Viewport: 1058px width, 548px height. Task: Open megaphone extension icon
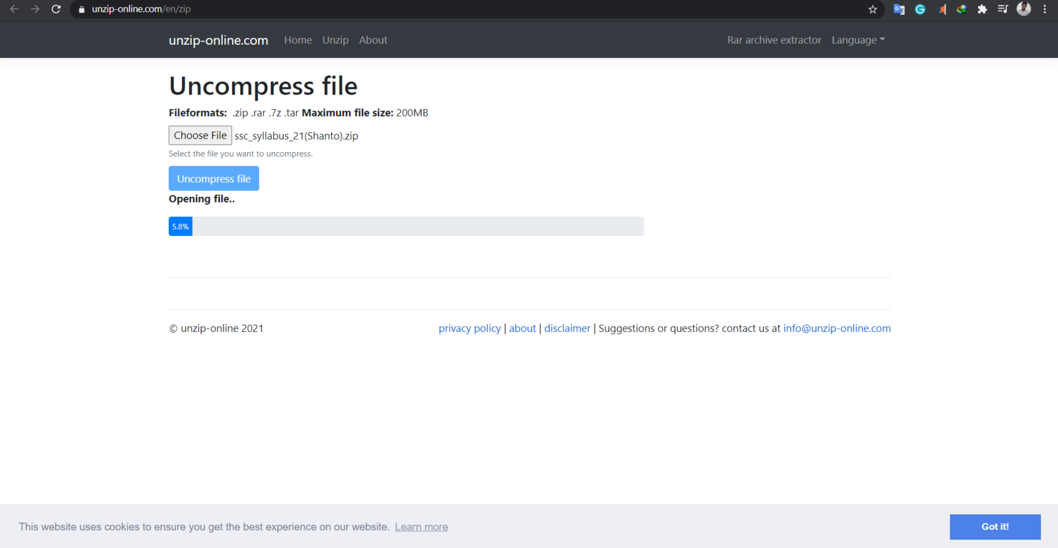942,9
